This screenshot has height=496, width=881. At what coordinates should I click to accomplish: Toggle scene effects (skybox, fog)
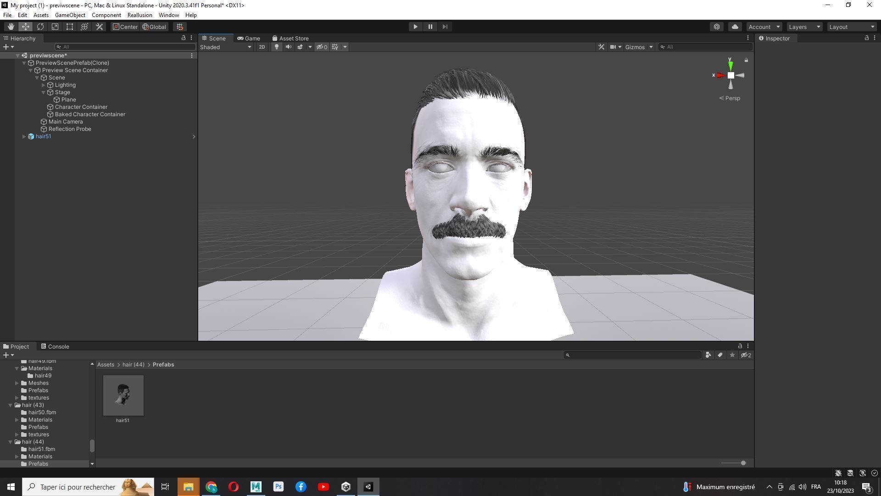[x=300, y=47]
